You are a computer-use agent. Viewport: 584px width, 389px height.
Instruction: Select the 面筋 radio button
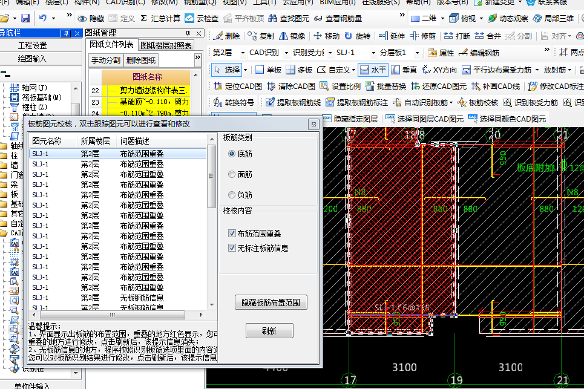[x=232, y=175]
